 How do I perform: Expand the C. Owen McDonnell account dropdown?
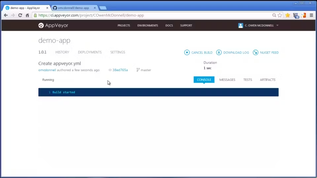(x=277, y=25)
